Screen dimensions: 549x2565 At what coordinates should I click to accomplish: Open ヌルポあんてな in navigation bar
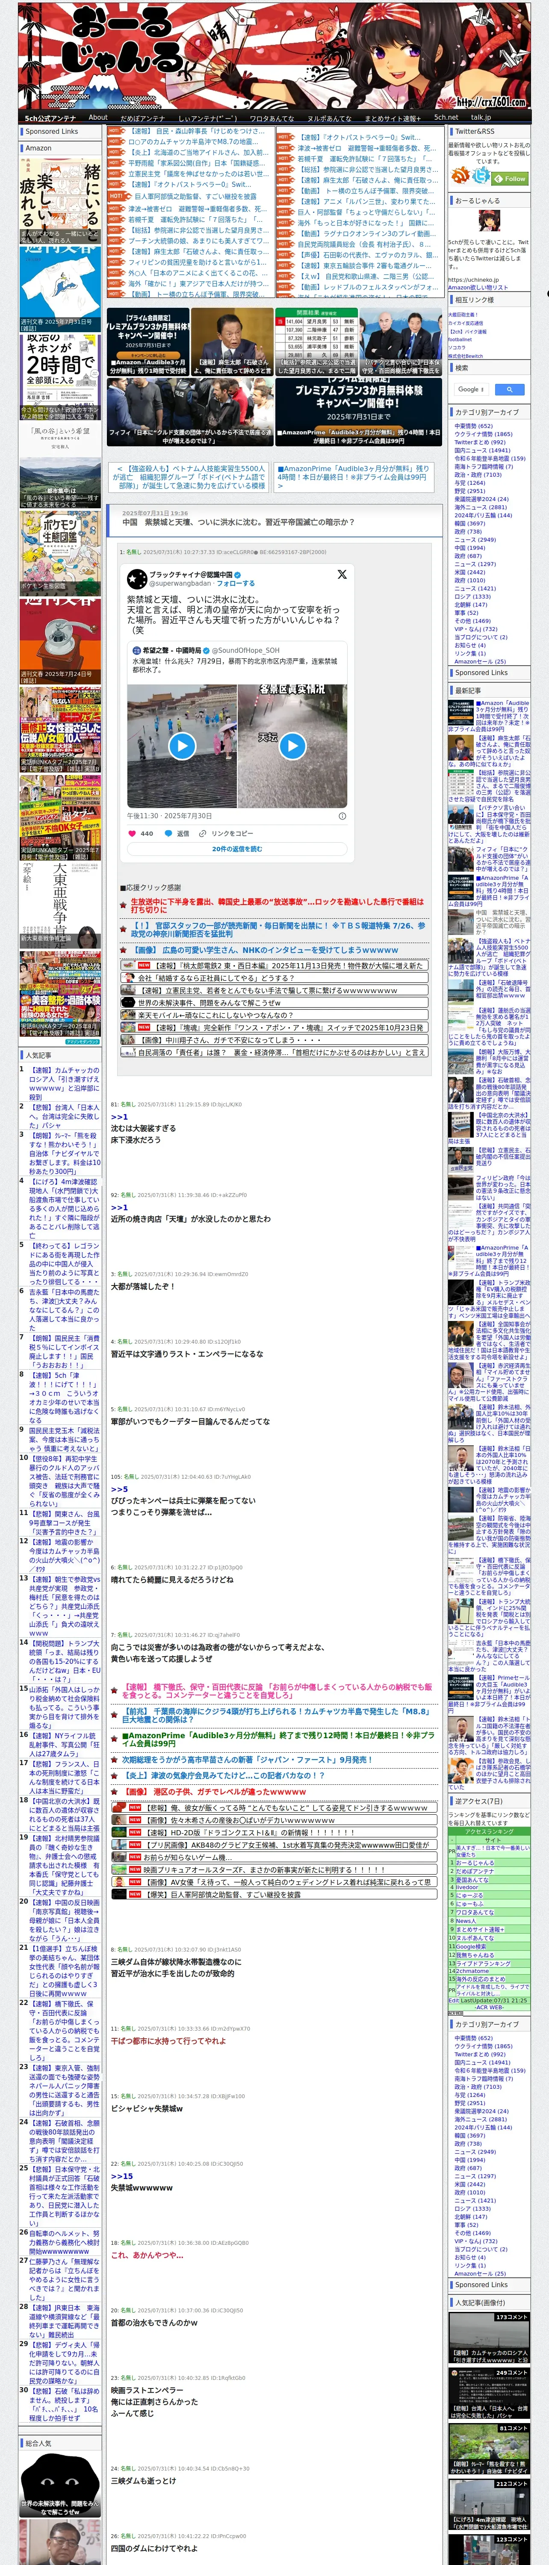tap(330, 118)
